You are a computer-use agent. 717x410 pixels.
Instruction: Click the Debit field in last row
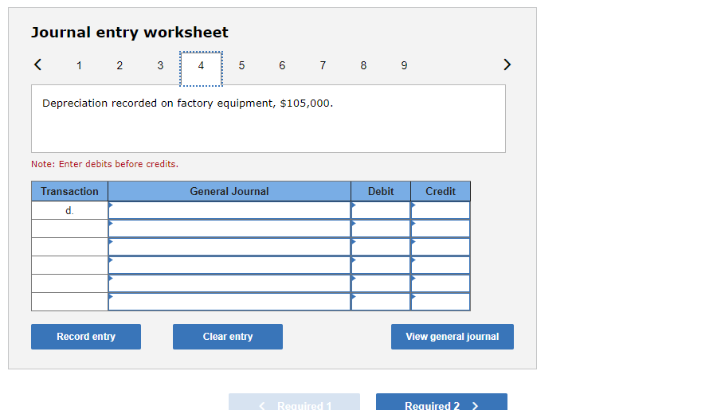pyautogui.click(x=381, y=302)
